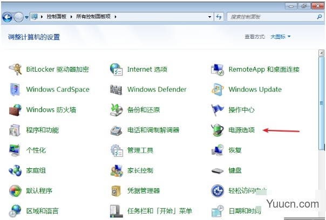Open the 键盘 link

coord(235,170)
